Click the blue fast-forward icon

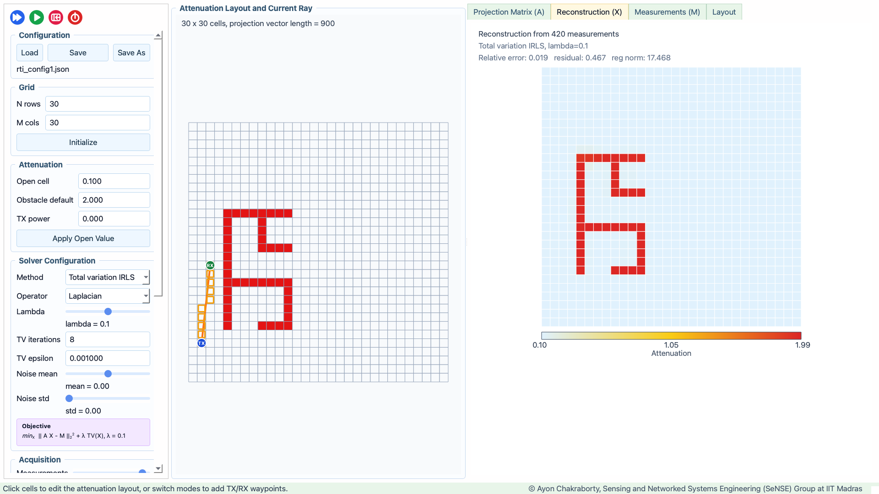(x=17, y=17)
